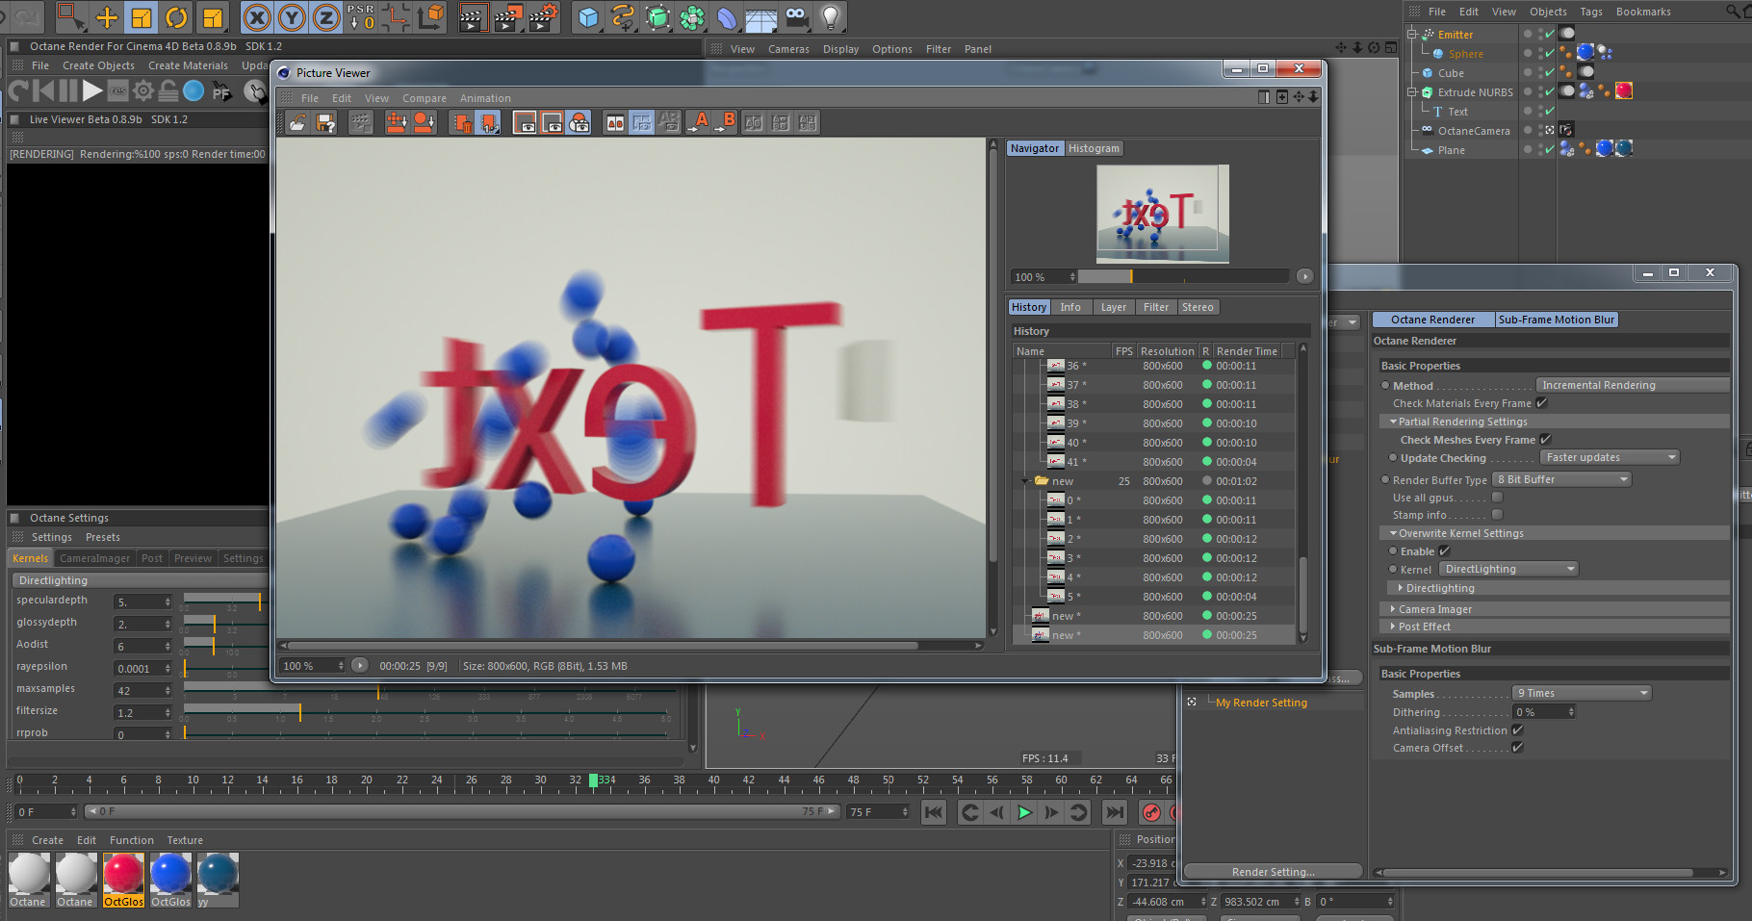
Task: Open the Update Checking dropdown
Action: click(x=1610, y=457)
